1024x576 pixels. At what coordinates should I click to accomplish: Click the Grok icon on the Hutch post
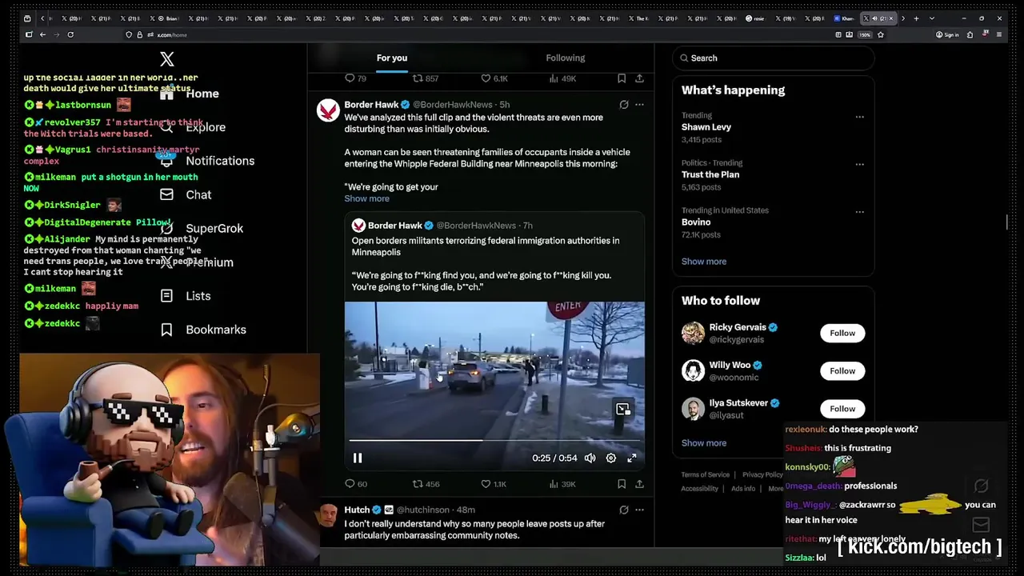click(624, 510)
